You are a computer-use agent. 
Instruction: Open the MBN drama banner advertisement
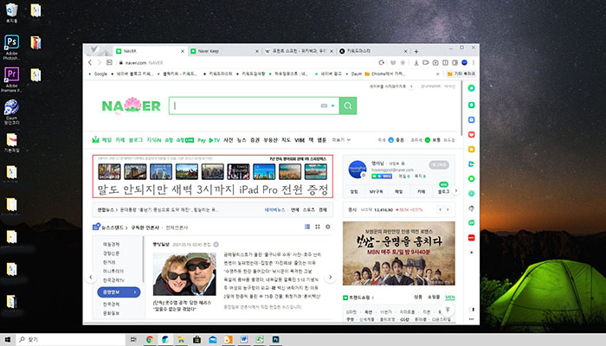(x=399, y=253)
